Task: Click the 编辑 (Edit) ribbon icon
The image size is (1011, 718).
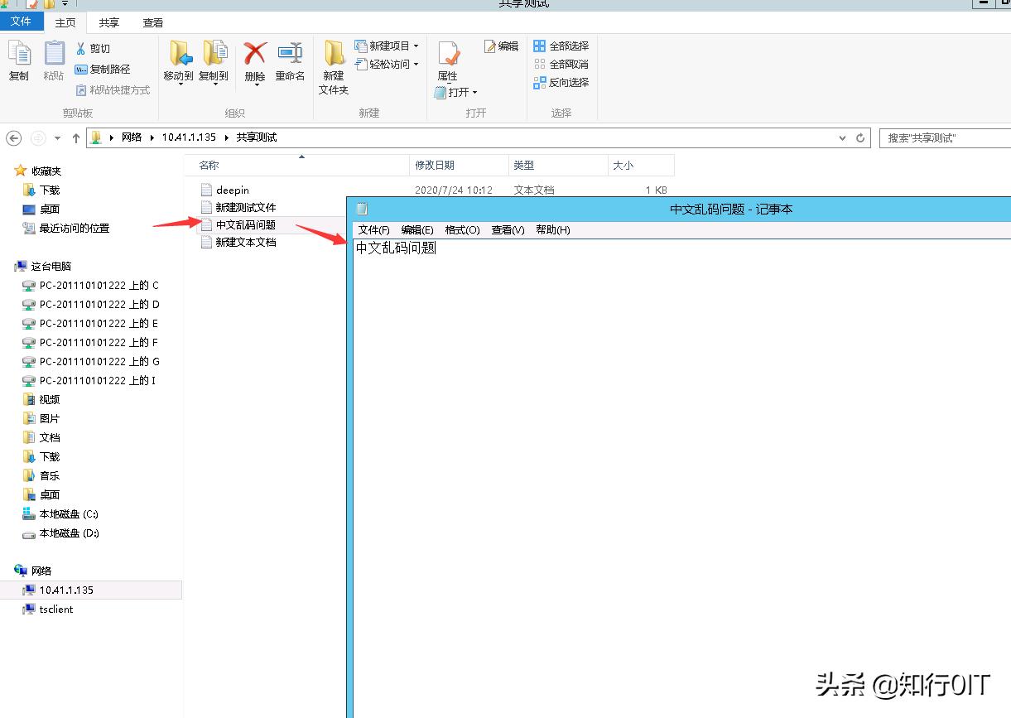Action: coord(500,46)
